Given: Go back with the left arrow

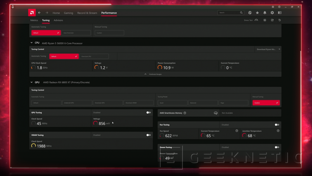Looking at the screenshot, I should (x=40, y=13).
